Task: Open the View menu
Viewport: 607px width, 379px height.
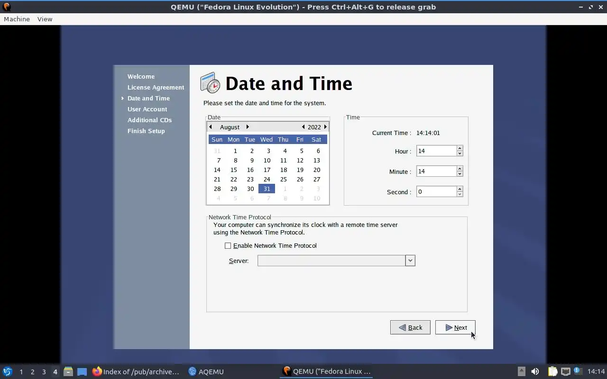Action: 45,19
